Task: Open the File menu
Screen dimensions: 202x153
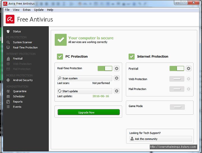Action: pos(7,10)
